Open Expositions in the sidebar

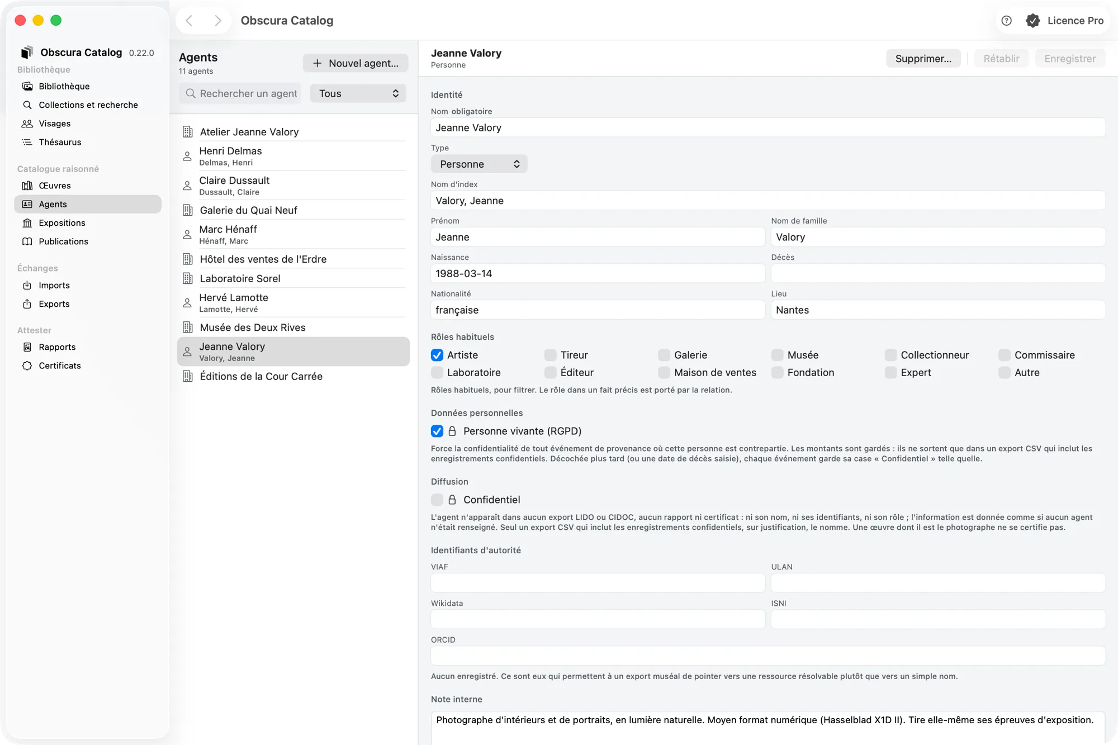click(x=88, y=222)
